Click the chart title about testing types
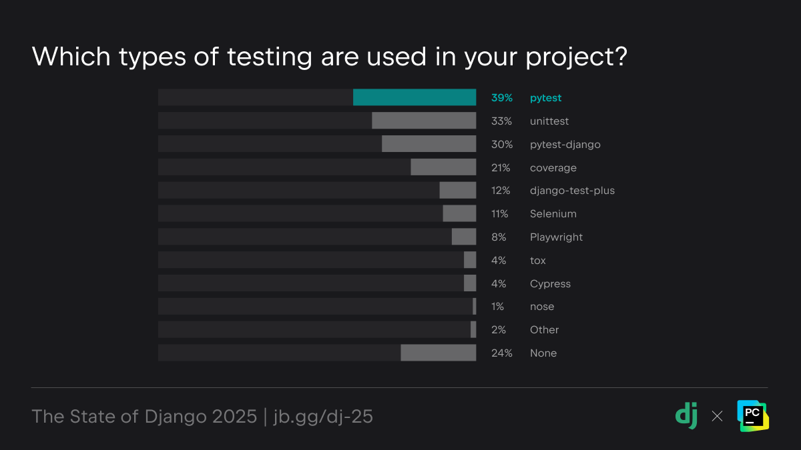 coord(329,57)
